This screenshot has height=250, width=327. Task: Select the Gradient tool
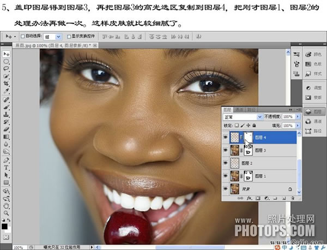point(6,136)
